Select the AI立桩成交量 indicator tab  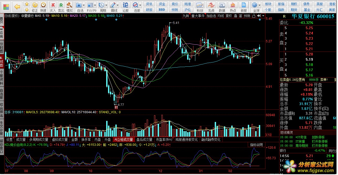(124, 140)
